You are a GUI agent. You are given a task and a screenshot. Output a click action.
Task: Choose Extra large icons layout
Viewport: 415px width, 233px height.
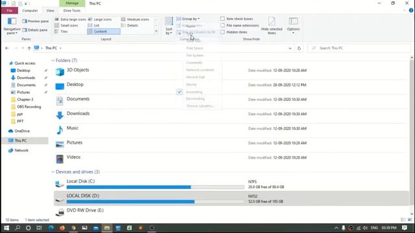(x=71, y=19)
